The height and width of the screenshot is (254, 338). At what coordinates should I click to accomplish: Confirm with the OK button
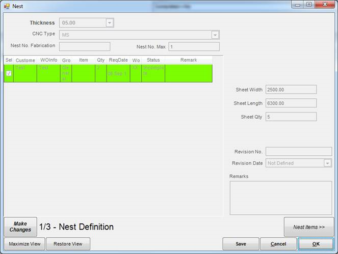coord(316,244)
